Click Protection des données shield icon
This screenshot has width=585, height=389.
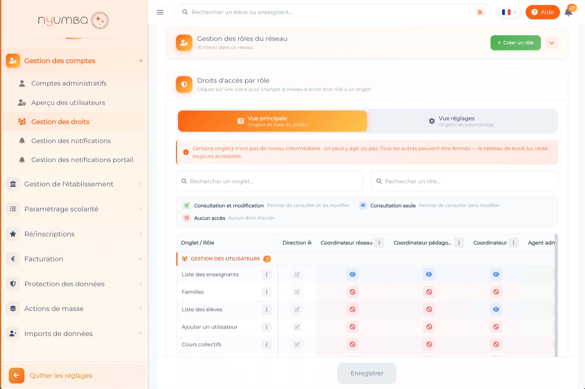[13, 284]
